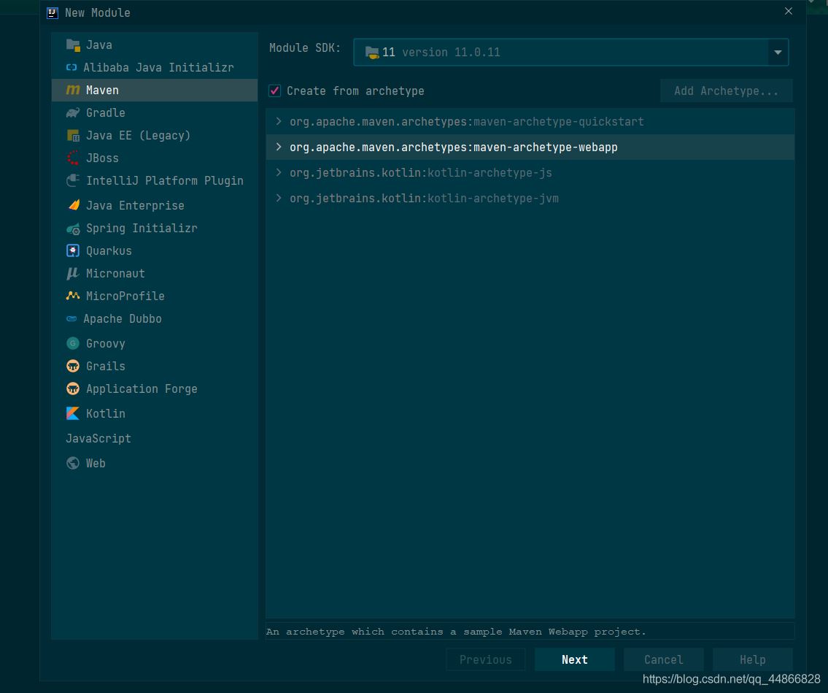Click the Gradle elephant icon
The image size is (828, 693).
[73, 112]
